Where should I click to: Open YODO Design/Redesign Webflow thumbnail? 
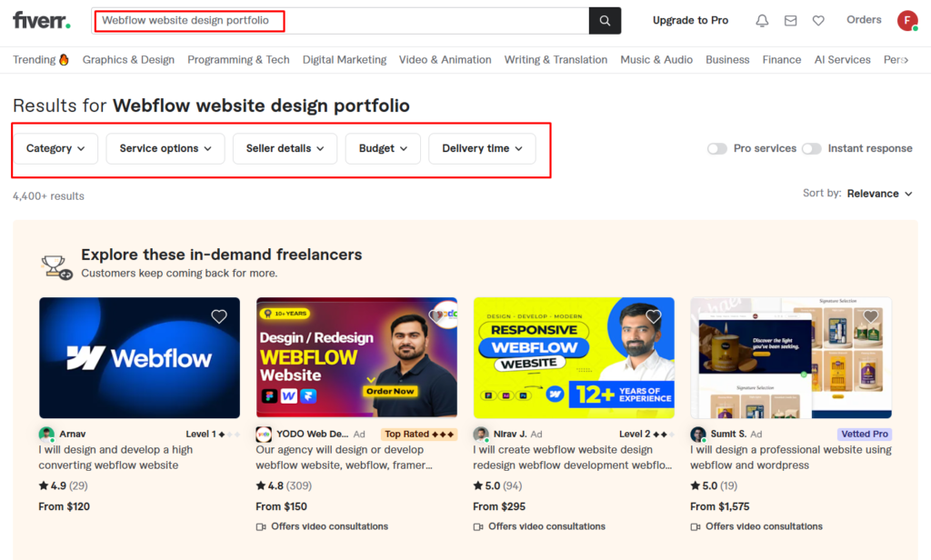(356, 358)
